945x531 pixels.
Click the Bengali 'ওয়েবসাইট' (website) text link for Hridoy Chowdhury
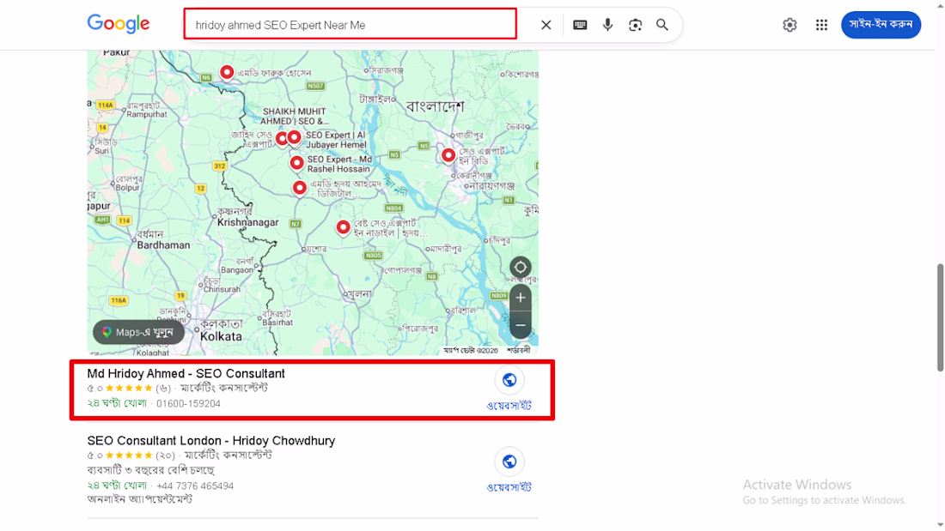[509, 487]
